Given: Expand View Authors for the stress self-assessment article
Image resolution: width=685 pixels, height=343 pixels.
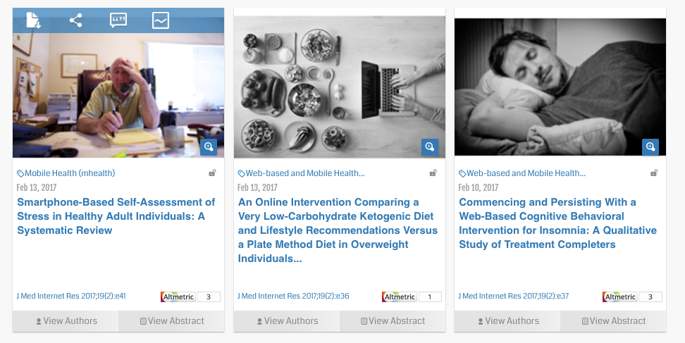Looking at the screenshot, I should pos(66,321).
